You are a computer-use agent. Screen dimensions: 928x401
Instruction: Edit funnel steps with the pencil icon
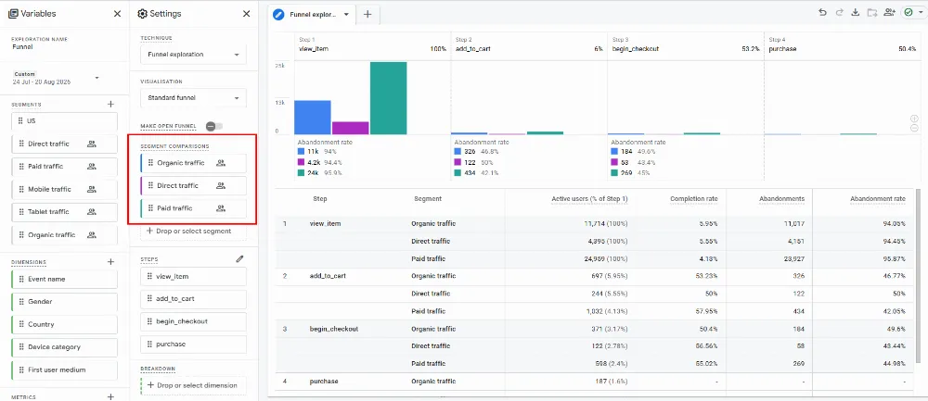(x=239, y=258)
